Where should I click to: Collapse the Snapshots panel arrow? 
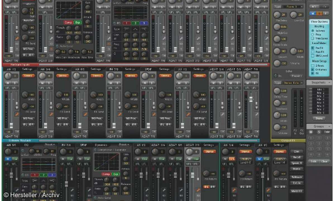(330, 83)
